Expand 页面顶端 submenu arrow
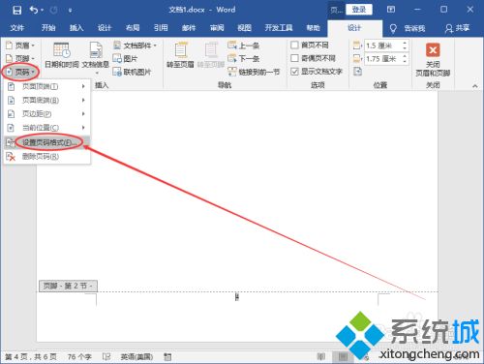Image resolution: width=484 pixels, height=364 pixels. [x=83, y=86]
